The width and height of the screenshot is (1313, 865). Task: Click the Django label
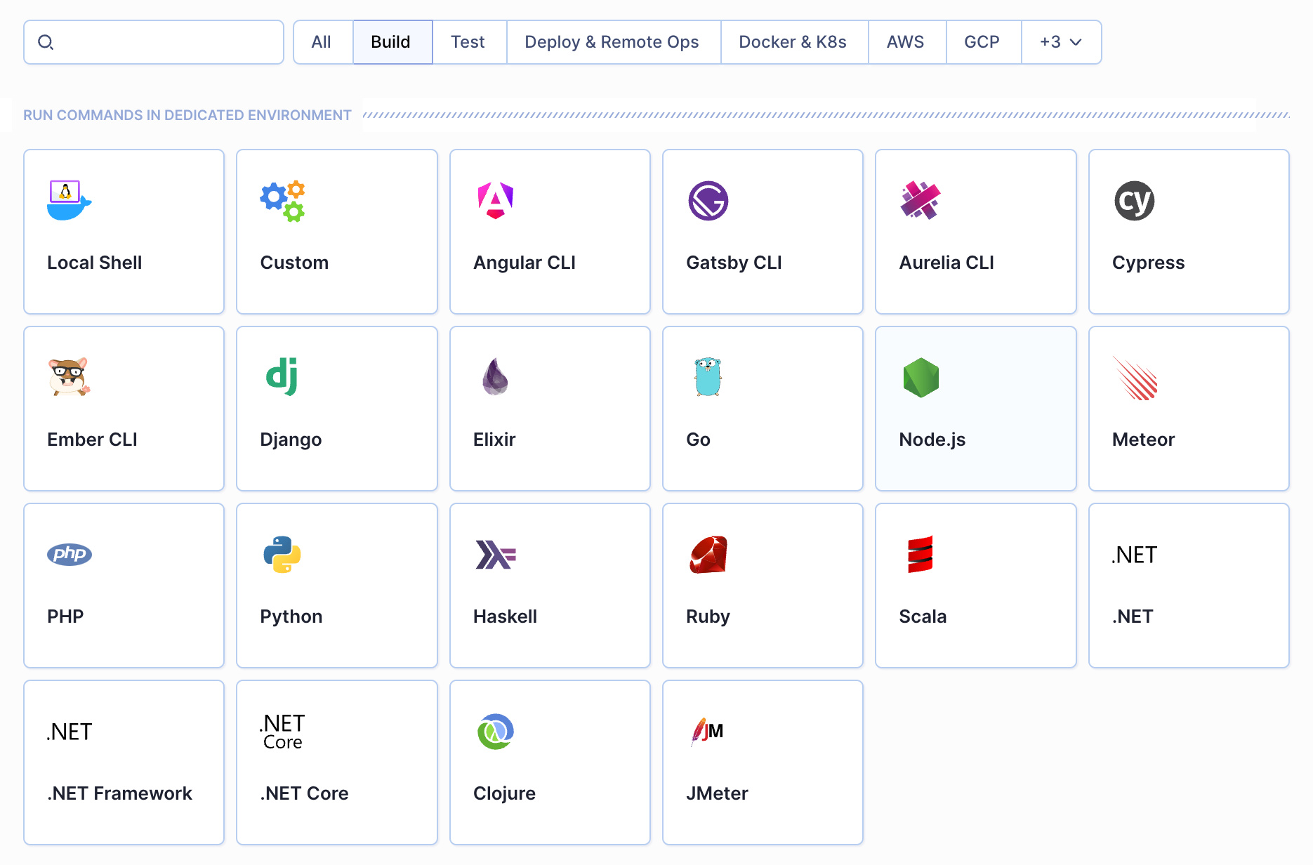(x=291, y=440)
